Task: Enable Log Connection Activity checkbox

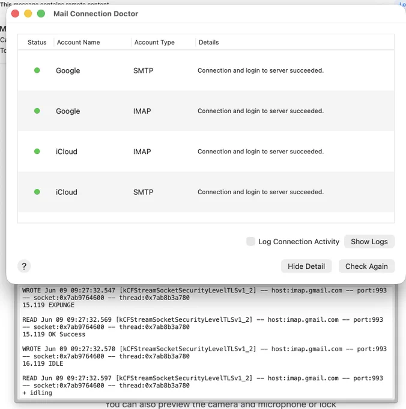Action: (250, 242)
